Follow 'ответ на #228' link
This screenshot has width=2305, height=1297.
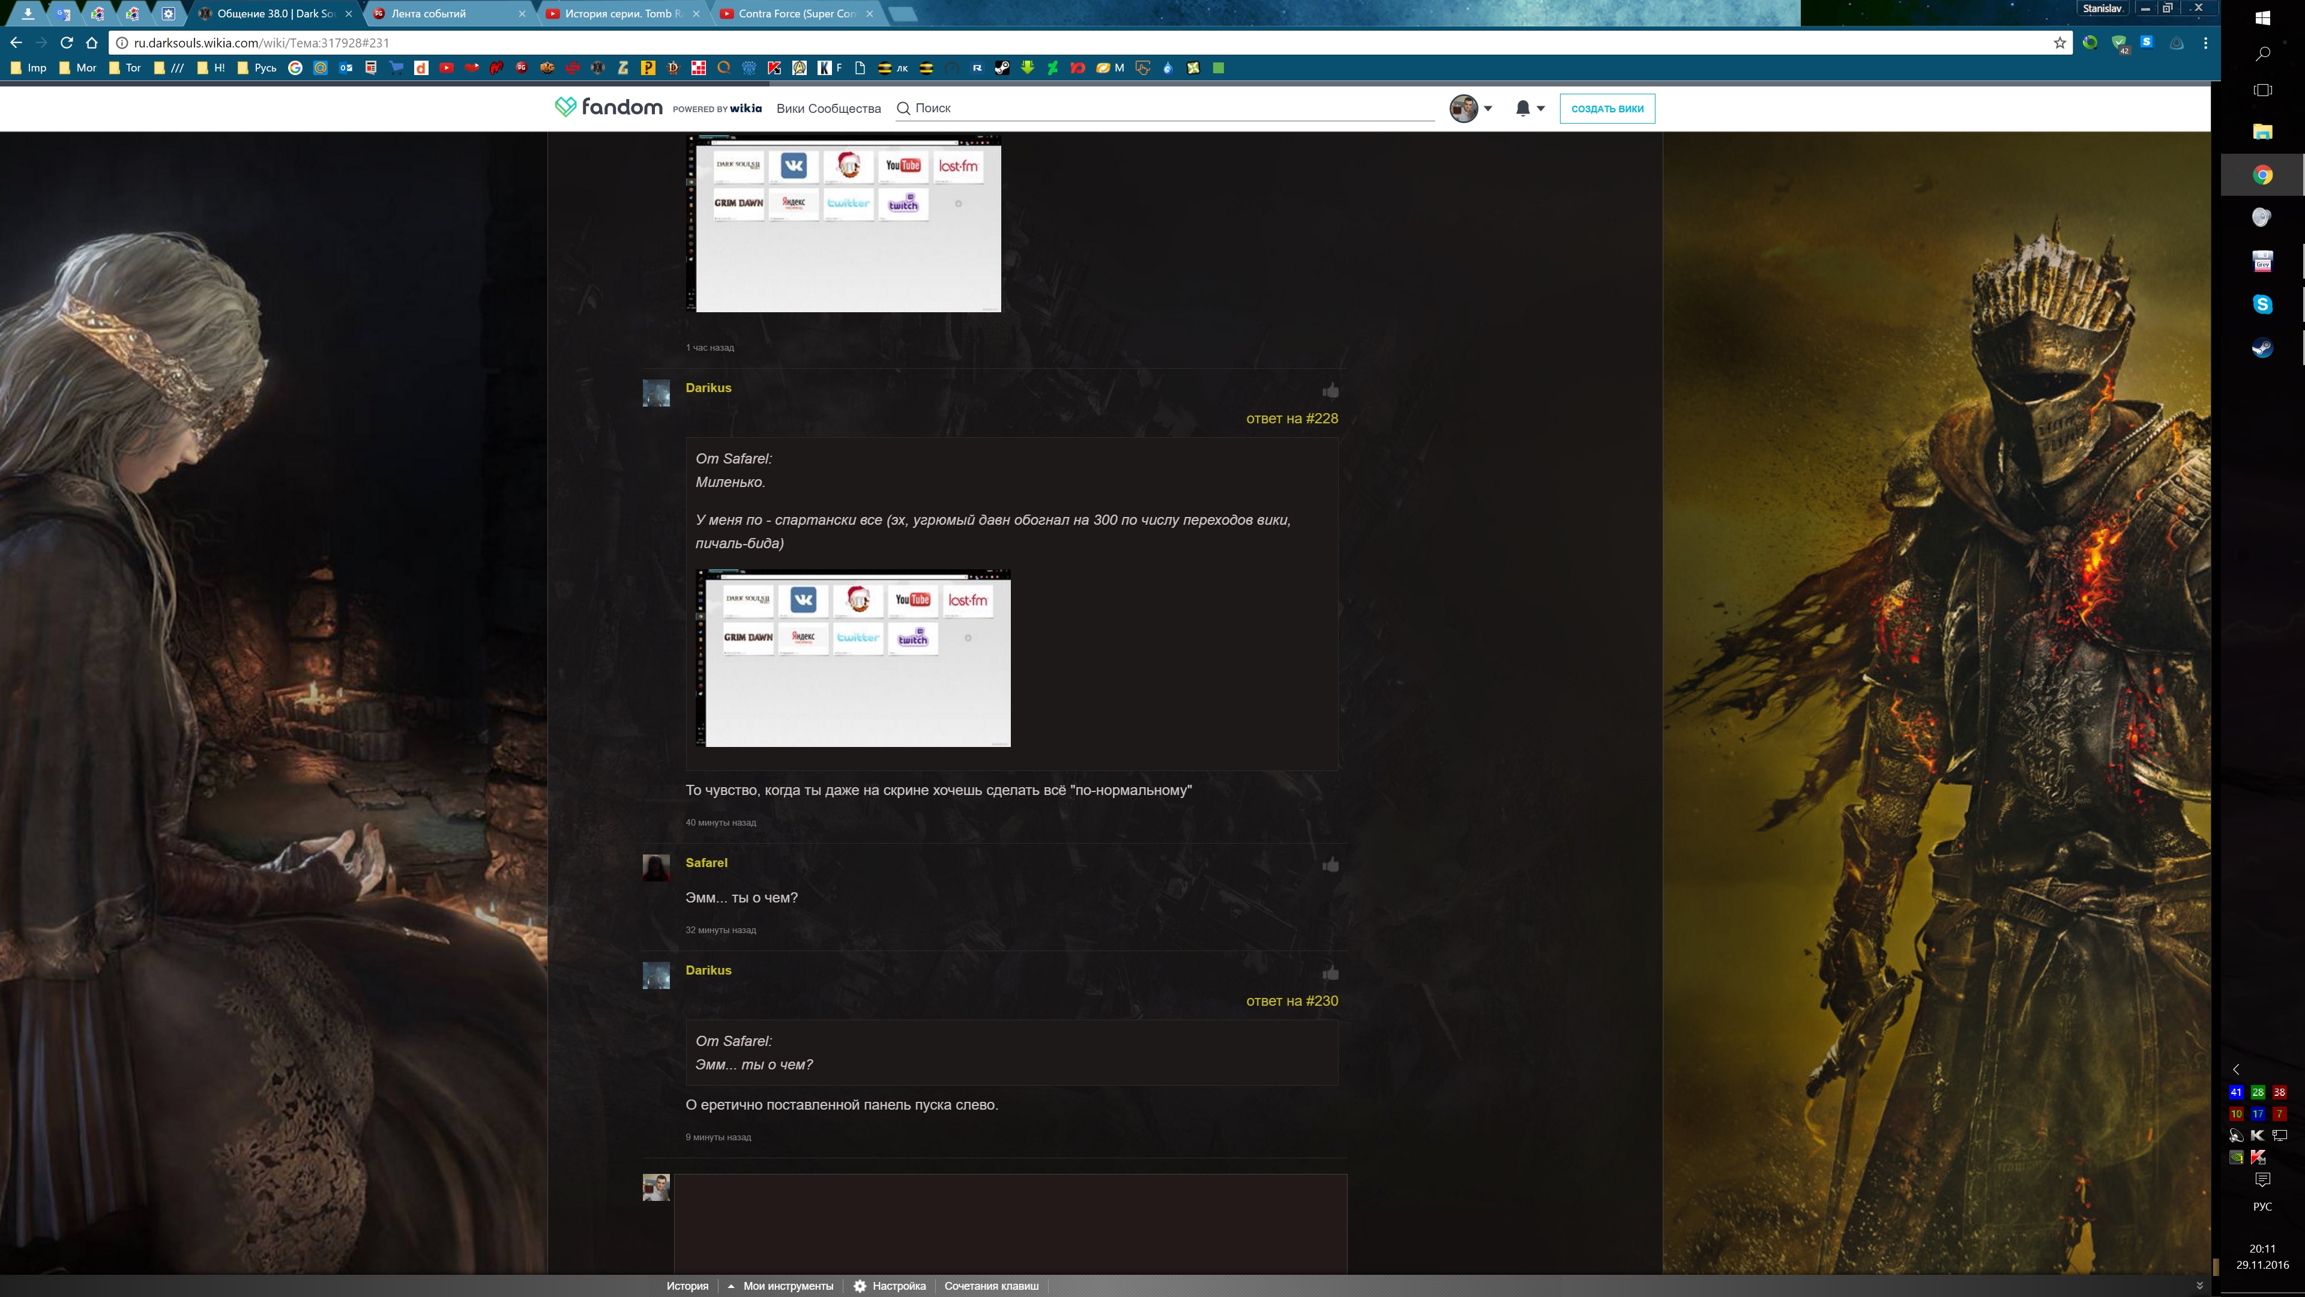pyautogui.click(x=1292, y=418)
